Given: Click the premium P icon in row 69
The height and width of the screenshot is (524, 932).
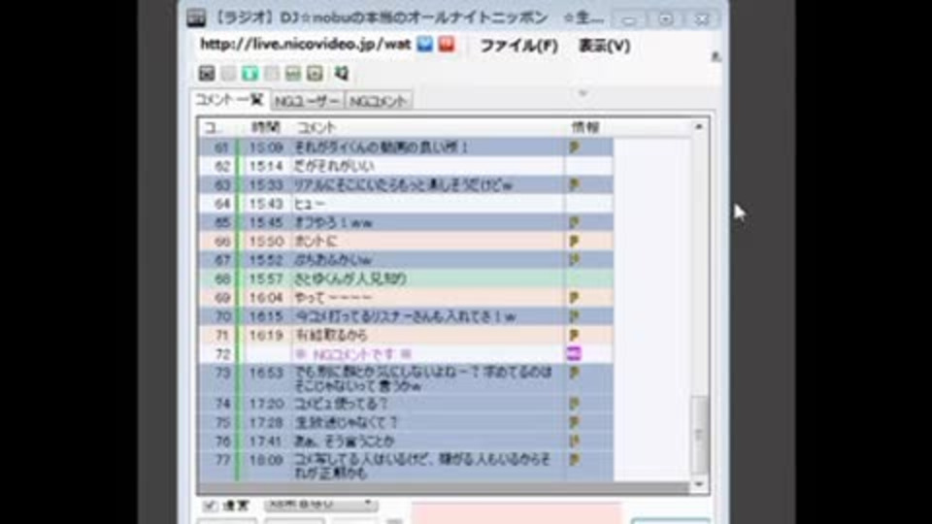Looking at the screenshot, I should (574, 297).
